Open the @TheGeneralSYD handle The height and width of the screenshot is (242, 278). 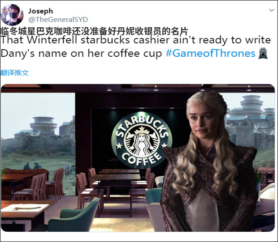pyautogui.click(x=58, y=20)
